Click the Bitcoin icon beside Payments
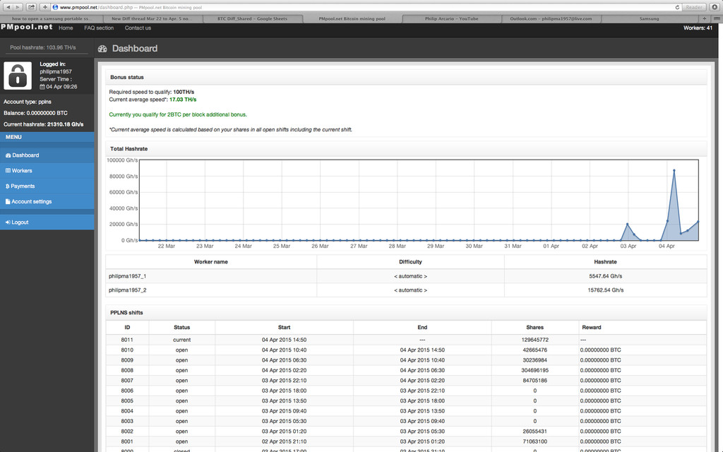 pos(7,186)
